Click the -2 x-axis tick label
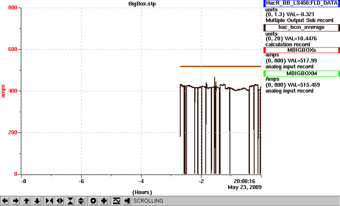Viewport: 340px width, 206px height. click(201, 181)
